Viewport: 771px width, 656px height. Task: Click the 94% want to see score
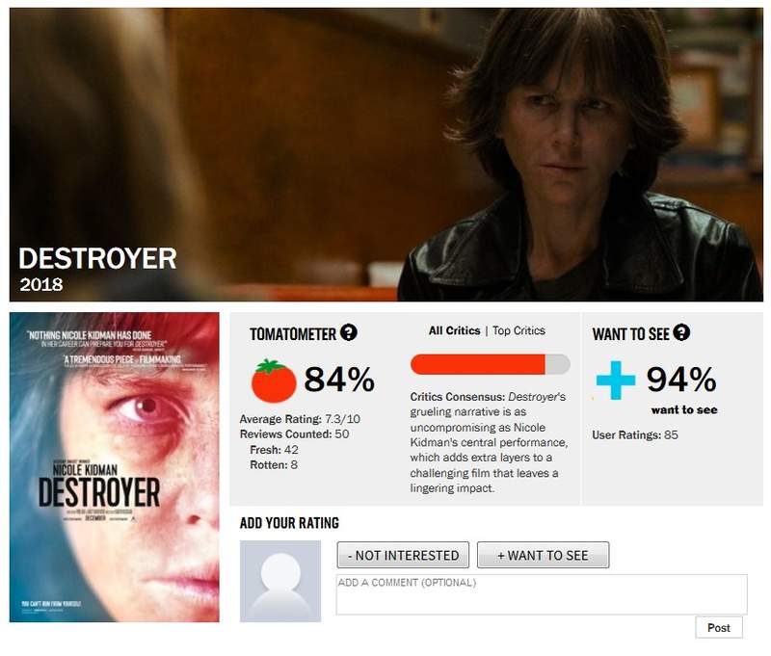pyautogui.click(x=681, y=380)
